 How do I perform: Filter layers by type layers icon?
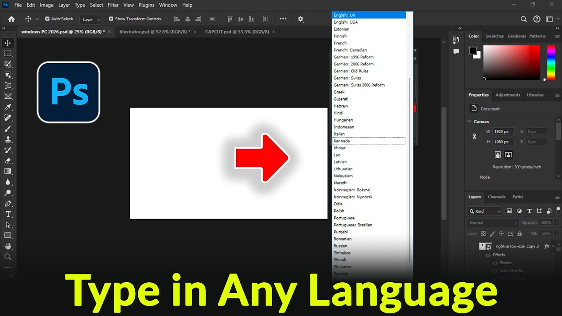(529, 211)
